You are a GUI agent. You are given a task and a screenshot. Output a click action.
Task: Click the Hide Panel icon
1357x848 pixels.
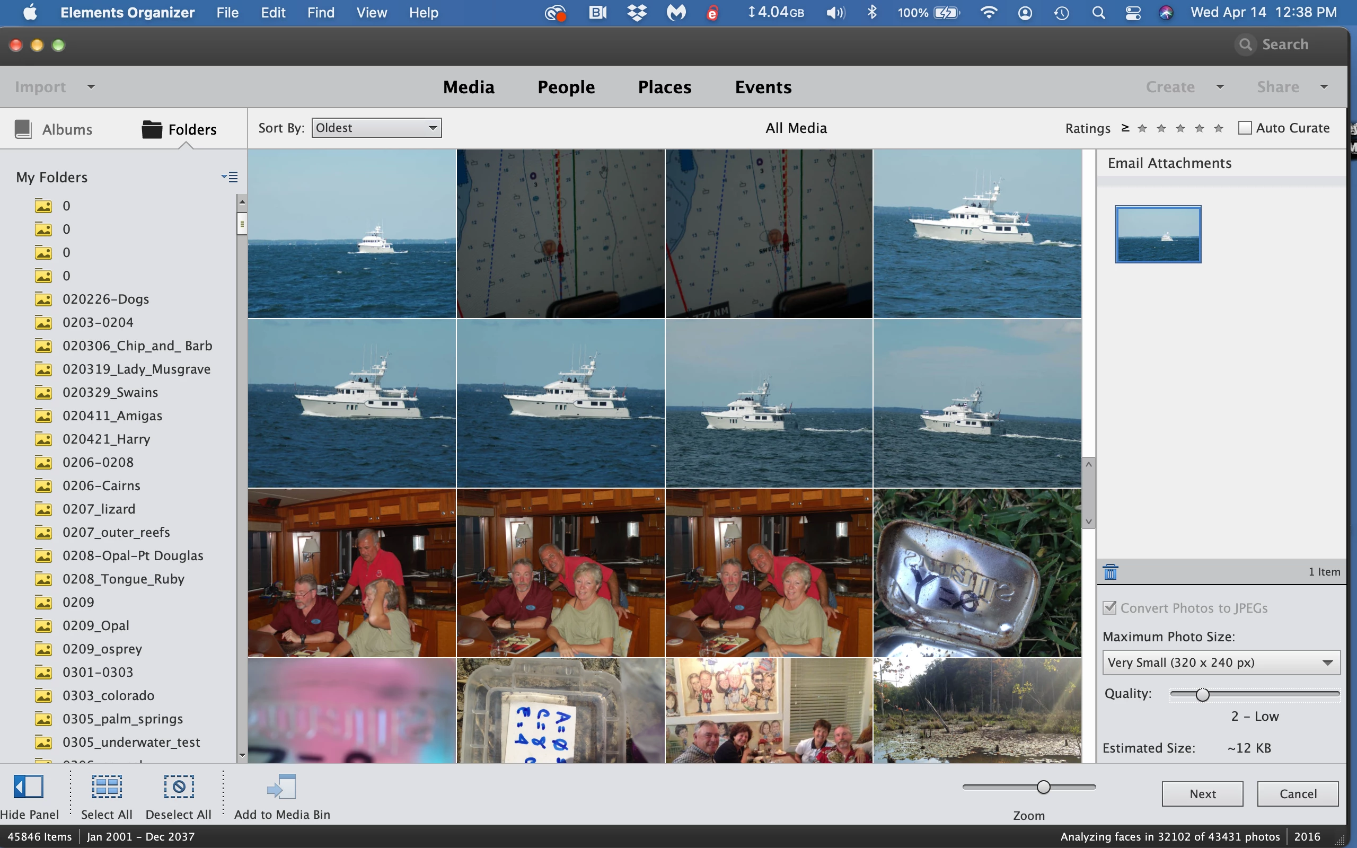click(29, 787)
